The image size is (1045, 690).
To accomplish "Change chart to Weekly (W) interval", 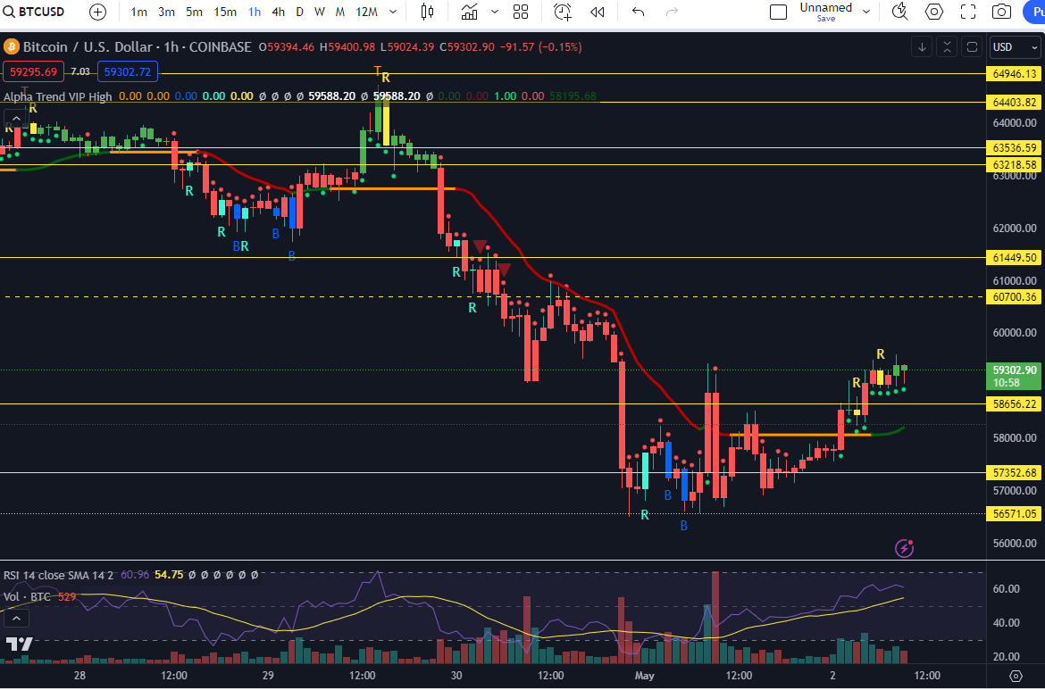I will 320,12.
